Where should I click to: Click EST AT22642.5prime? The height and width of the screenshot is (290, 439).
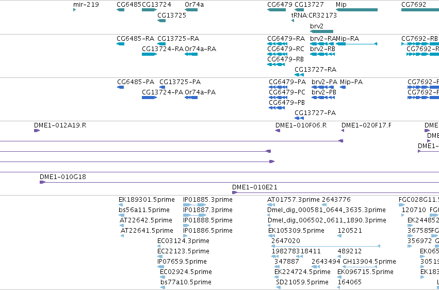coord(146,220)
